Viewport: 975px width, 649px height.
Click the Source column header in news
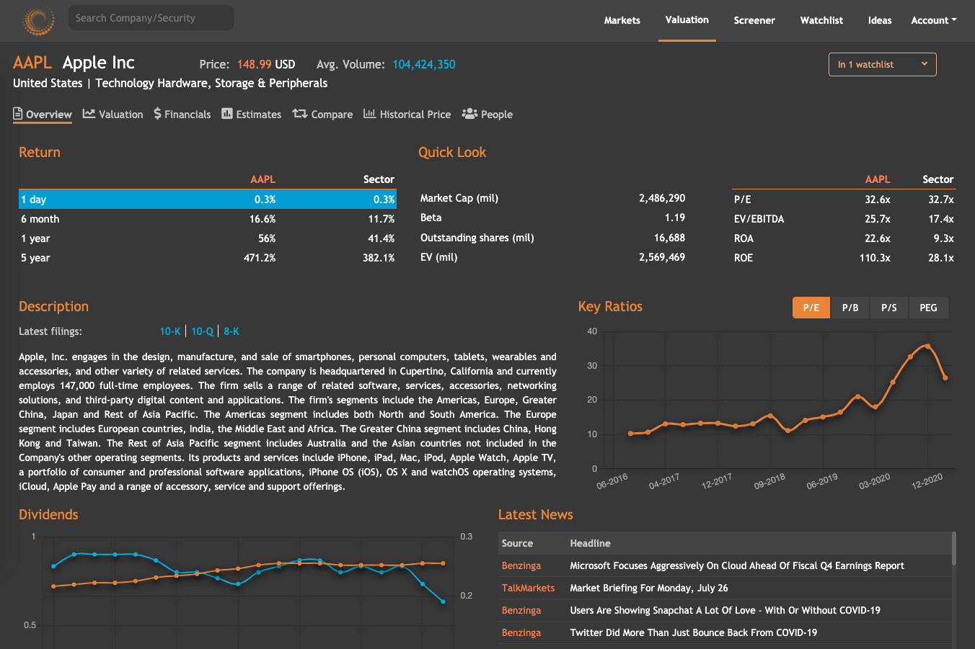point(517,543)
